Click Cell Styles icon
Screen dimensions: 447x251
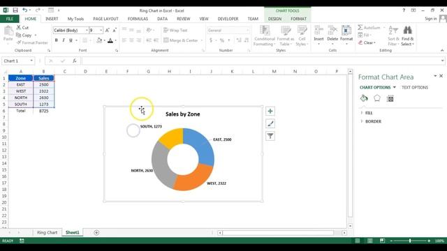pyautogui.click(x=302, y=31)
